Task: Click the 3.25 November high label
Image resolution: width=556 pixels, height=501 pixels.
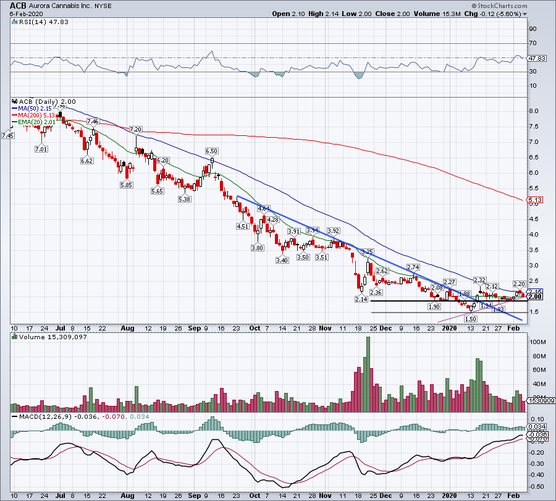Action: click(x=368, y=252)
